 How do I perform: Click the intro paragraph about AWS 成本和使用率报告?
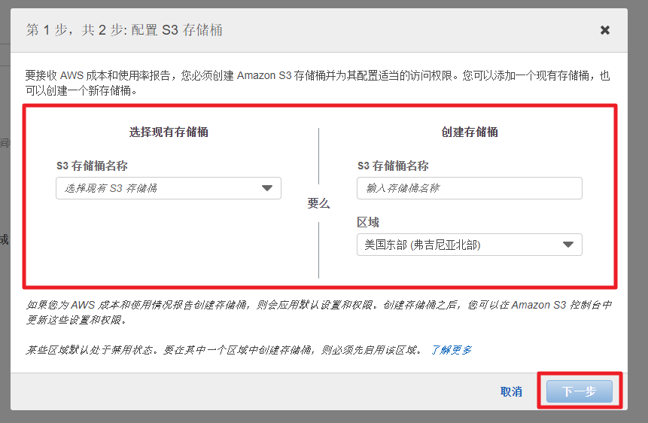pos(316,83)
